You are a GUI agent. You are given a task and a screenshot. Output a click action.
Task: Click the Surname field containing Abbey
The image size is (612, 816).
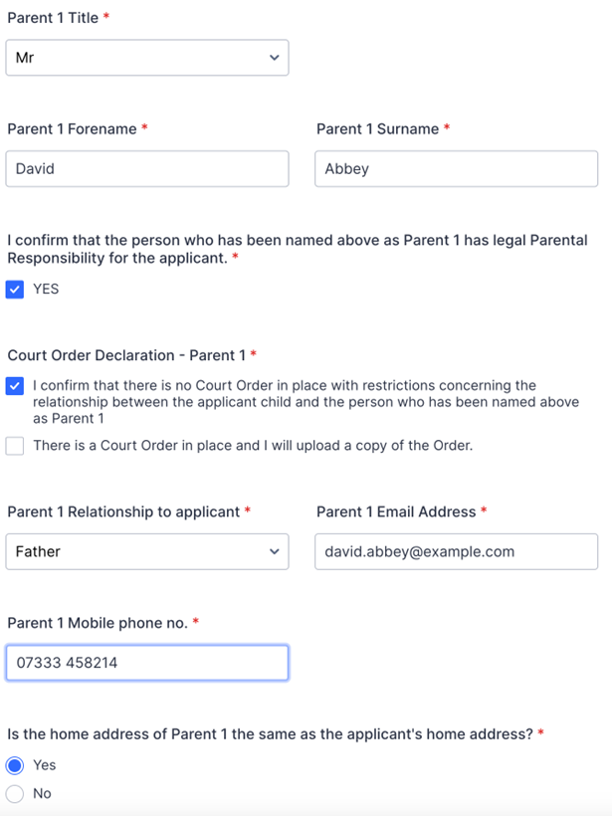point(457,168)
